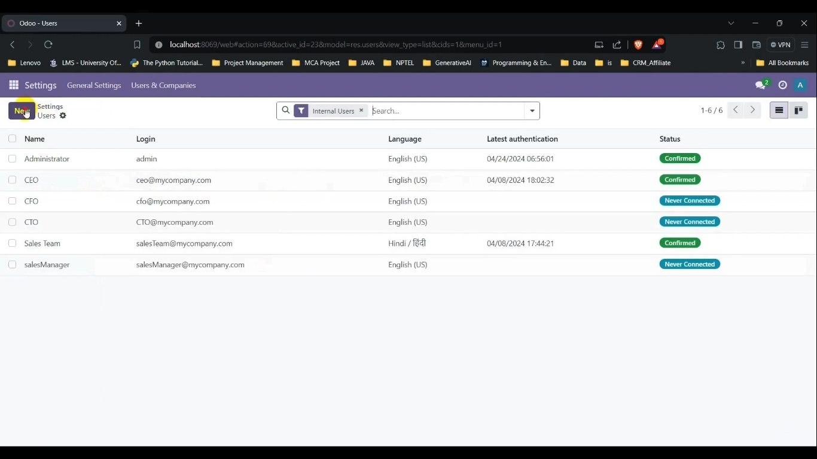Screen dimensions: 817x459
Task: Open the user avatar menu
Action: click(800, 85)
